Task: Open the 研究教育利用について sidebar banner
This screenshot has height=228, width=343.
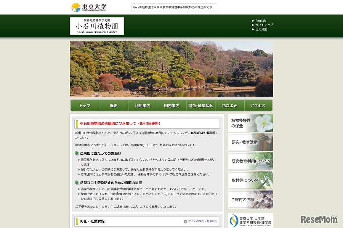Action: tap(250, 161)
